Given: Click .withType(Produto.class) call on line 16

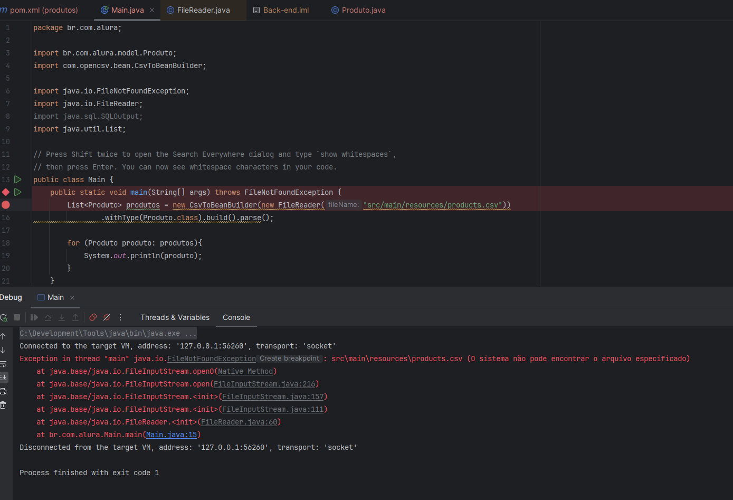Looking at the screenshot, I should 151,218.
